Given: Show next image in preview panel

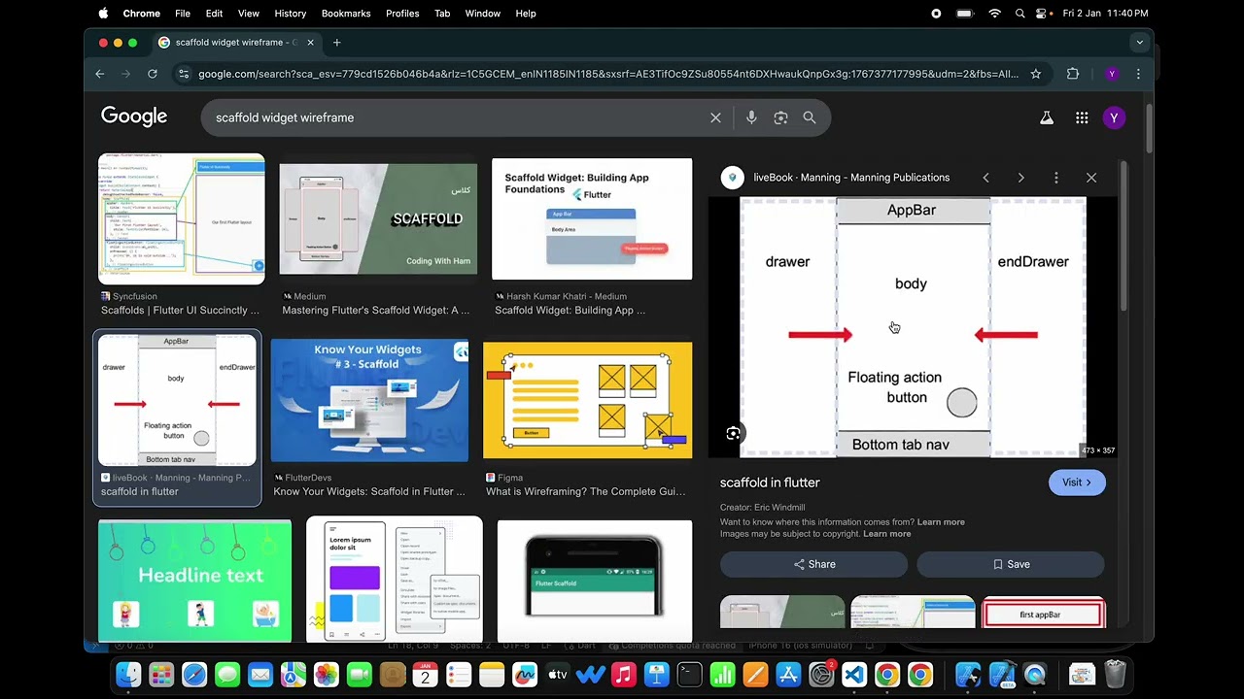Looking at the screenshot, I should (1020, 178).
